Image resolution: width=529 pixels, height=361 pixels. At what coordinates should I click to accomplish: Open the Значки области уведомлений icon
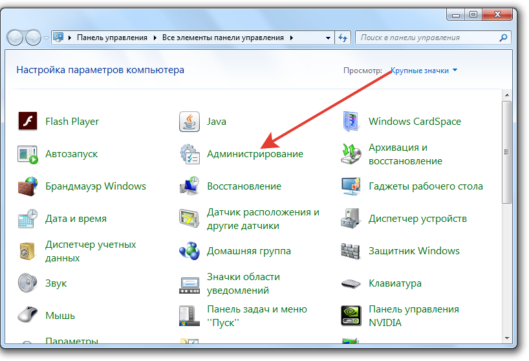(x=189, y=285)
